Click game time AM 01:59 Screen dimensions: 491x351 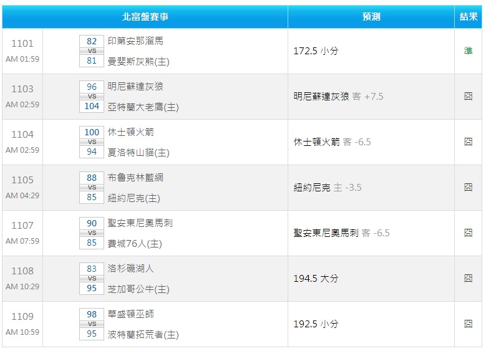click(22, 59)
